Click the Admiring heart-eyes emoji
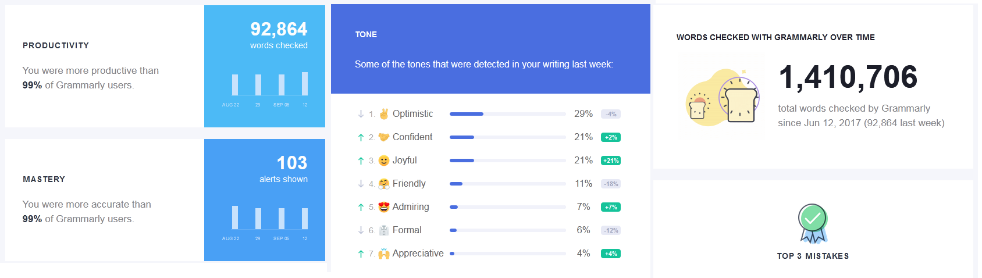This screenshot has height=278, width=982. 384,207
